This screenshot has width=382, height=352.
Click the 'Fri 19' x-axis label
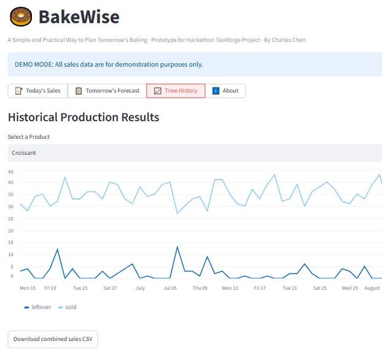click(50, 288)
